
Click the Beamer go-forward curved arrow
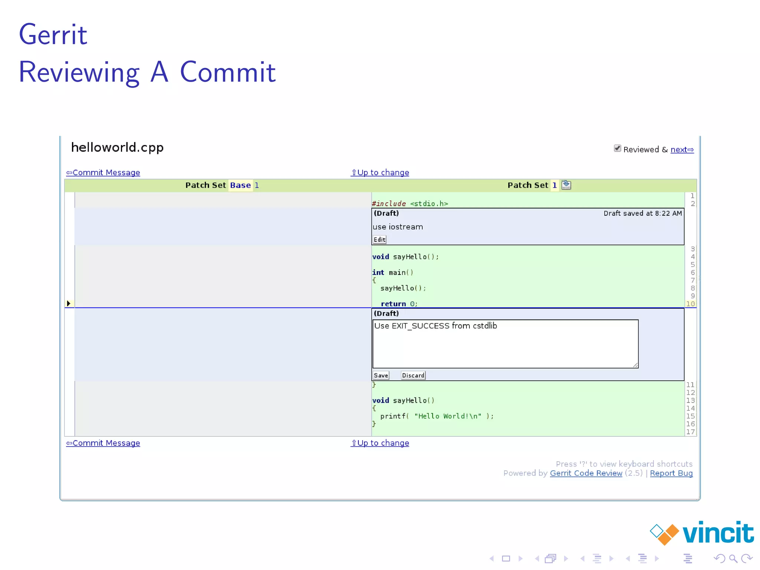pos(747,558)
